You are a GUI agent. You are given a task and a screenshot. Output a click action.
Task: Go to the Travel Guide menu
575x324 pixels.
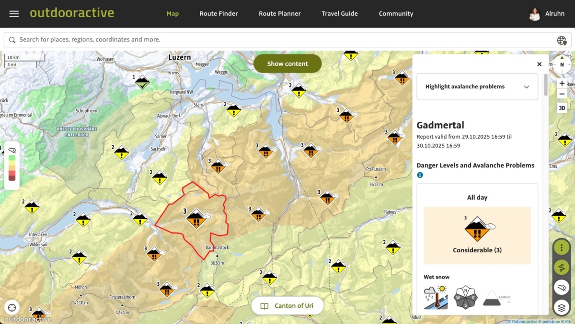(x=339, y=14)
